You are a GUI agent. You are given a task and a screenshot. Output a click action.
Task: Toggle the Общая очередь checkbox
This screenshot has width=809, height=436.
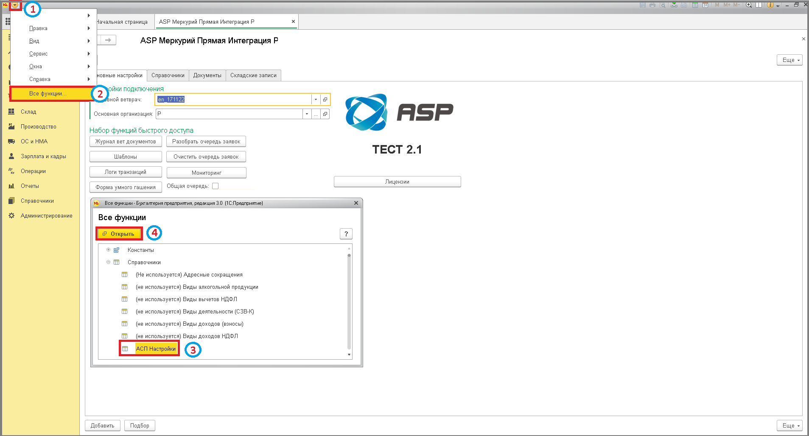(x=216, y=186)
